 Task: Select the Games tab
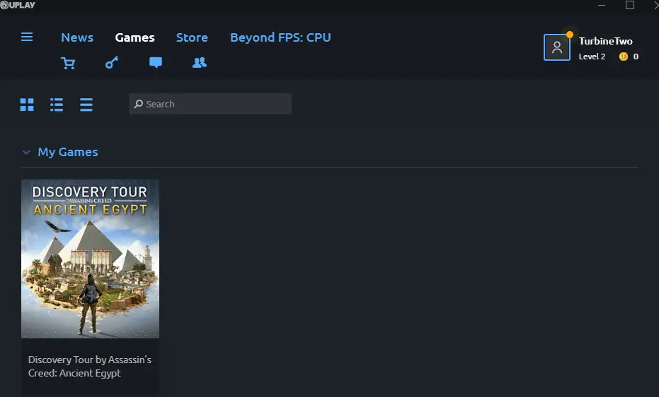[x=135, y=37]
